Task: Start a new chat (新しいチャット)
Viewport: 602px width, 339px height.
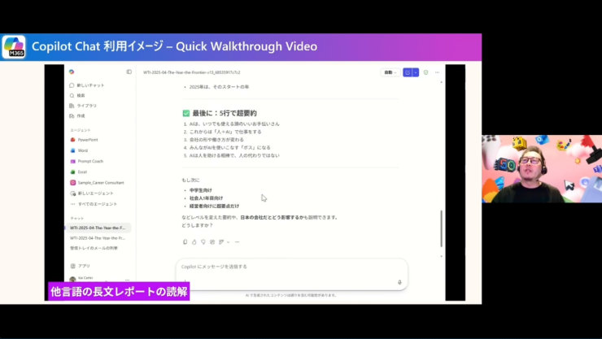Action: [x=87, y=85]
